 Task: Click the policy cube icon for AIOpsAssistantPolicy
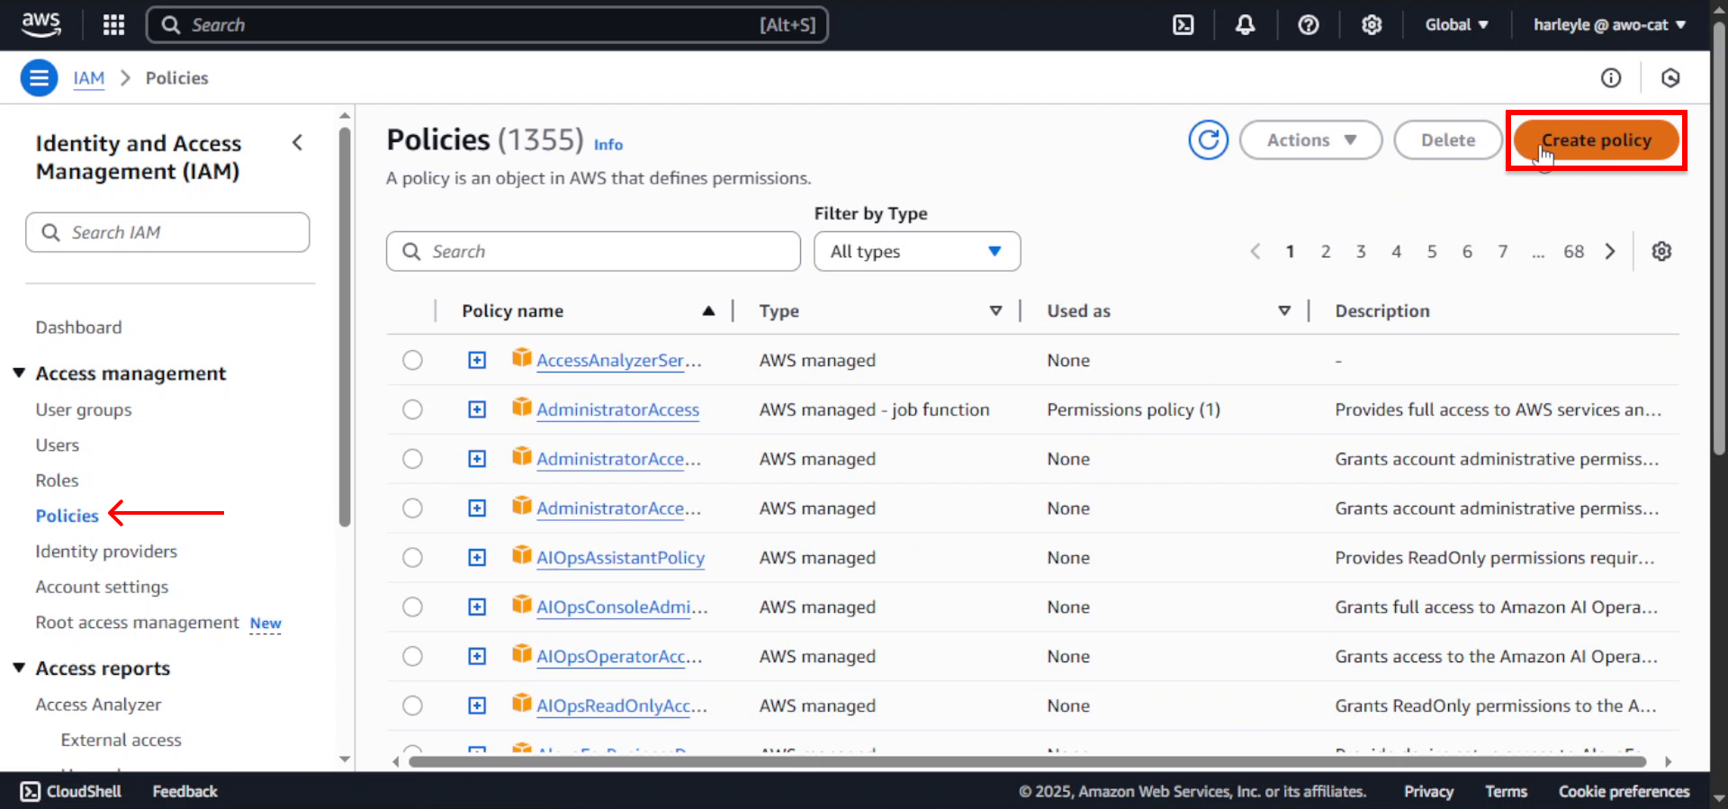tap(521, 556)
